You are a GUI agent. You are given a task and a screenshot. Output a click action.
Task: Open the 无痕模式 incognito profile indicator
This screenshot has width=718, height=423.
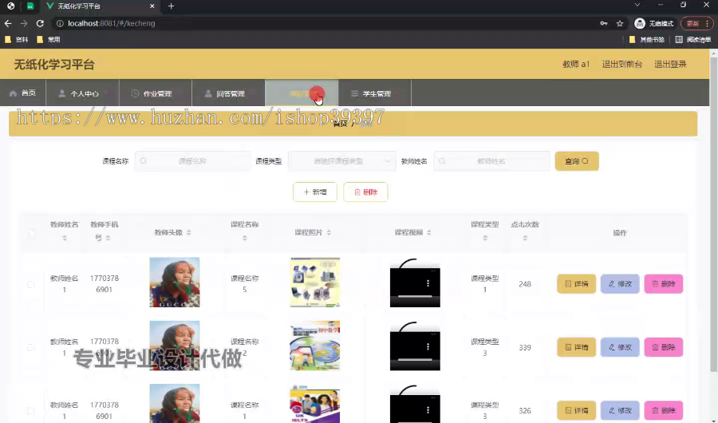pyautogui.click(x=654, y=23)
